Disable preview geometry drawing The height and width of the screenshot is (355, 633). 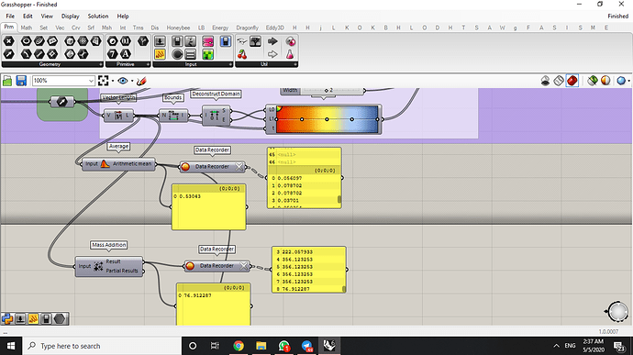tap(546, 81)
